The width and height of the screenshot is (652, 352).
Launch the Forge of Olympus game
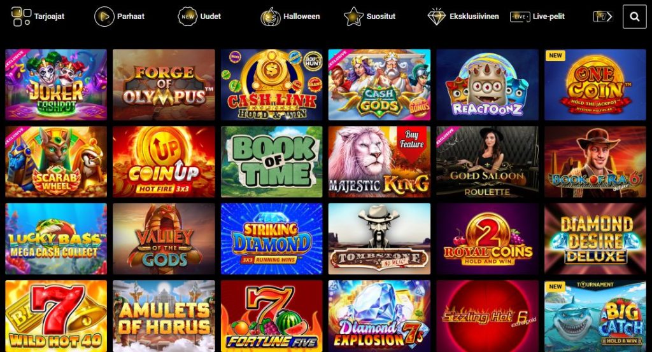click(164, 85)
